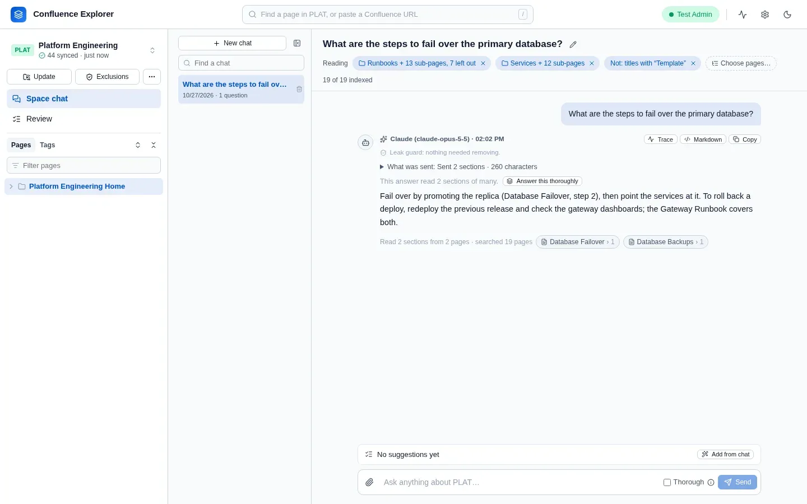Click the paperclip attach icon

369,482
